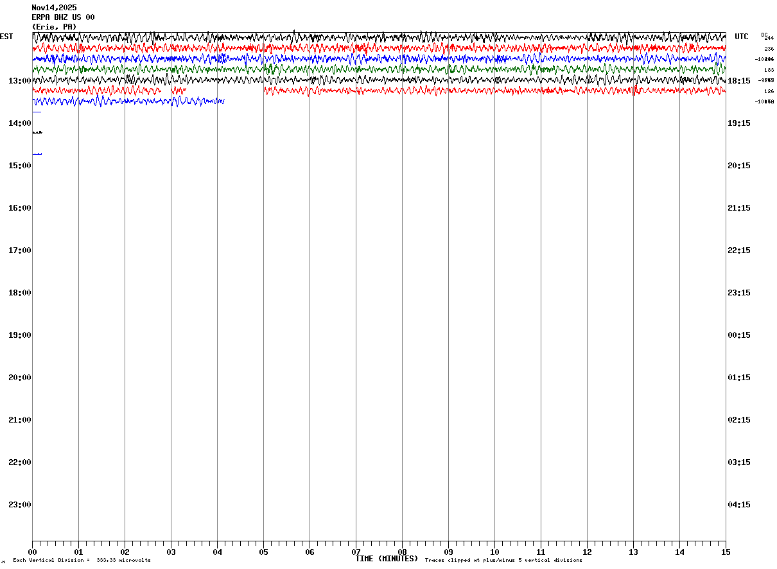Click minute-axis label "13"
This screenshot has width=777, height=569.
(x=633, y=552)
